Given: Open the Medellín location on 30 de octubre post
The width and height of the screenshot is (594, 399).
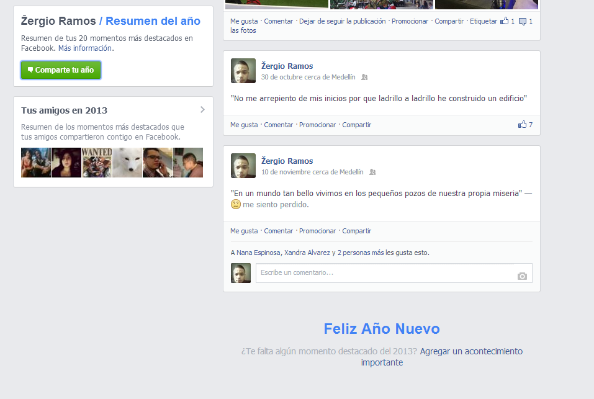Looking at the screenshot, I should pos(343,77).
